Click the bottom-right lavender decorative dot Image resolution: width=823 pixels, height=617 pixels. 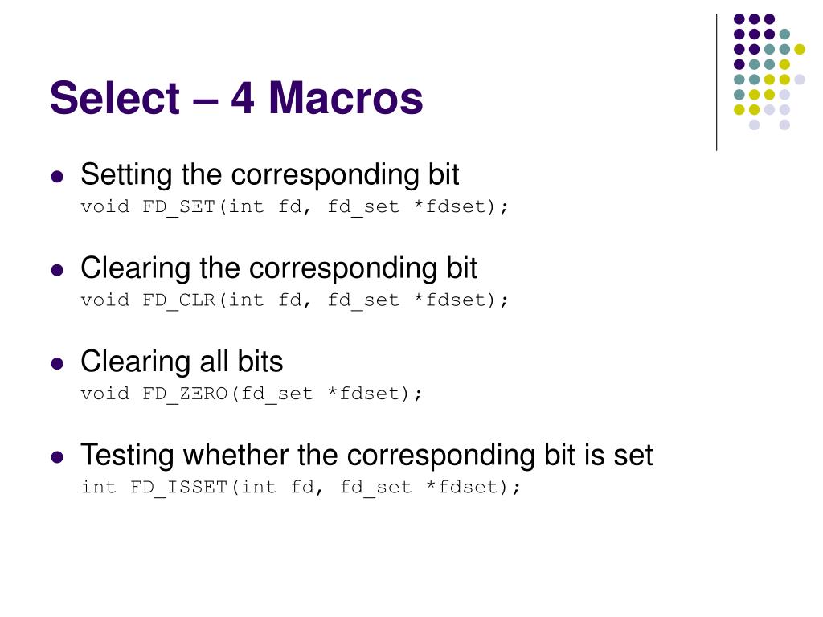[x=784, y=125]
